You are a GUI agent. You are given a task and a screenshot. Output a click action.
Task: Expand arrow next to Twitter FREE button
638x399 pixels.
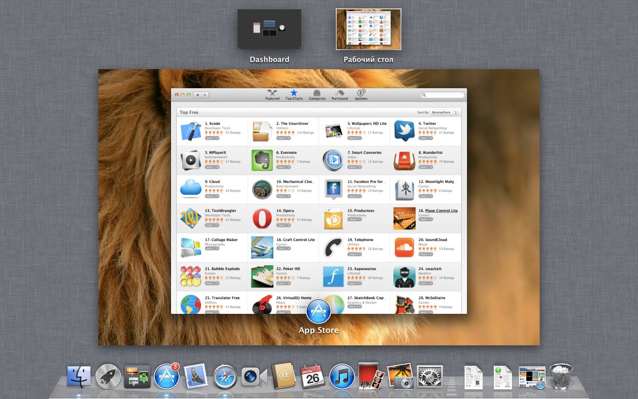[x=431, y=138]
